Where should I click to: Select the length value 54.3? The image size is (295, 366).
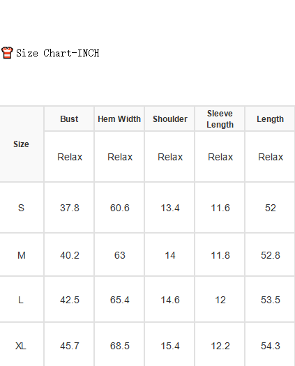coord(270,346)
